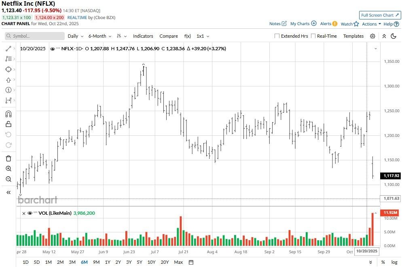Viewport: 402px width, 267px height.
Task: Collapse the toolbar with double chevron up
Action: (x=384, y=36)
